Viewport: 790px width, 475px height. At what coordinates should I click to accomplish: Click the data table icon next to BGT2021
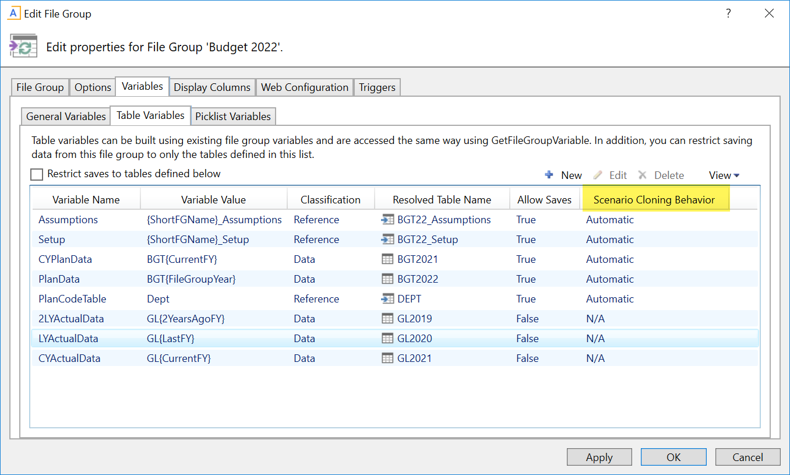click(387, 259)
